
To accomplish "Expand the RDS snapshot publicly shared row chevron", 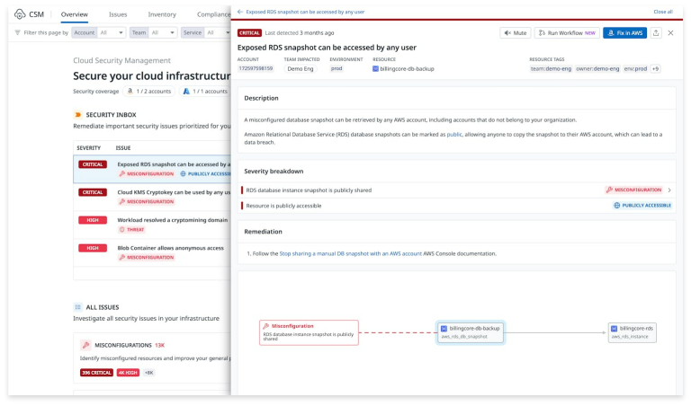I will point(669,190).
